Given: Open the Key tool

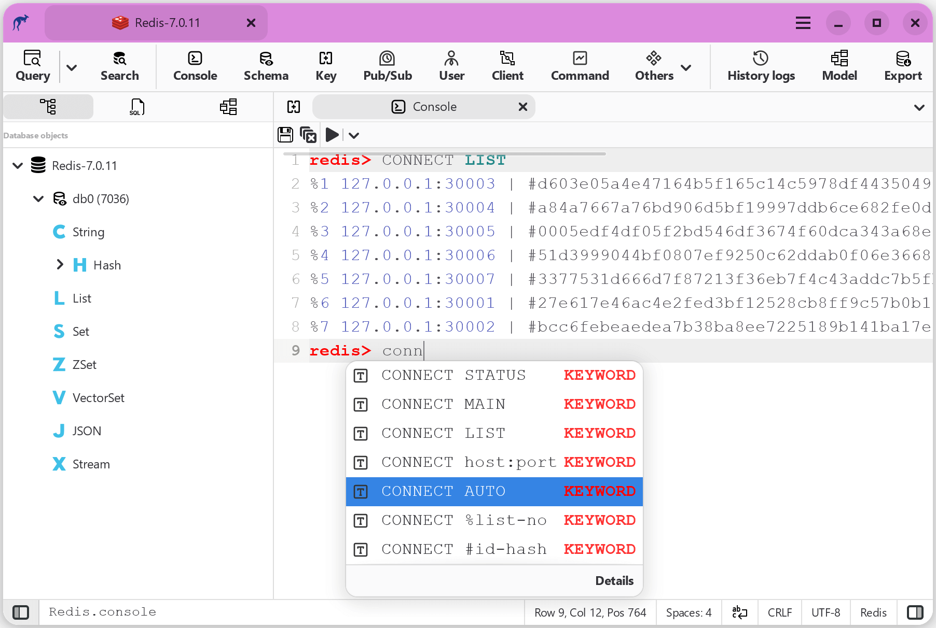Looking at the screenshot, I should coord(326,66).
